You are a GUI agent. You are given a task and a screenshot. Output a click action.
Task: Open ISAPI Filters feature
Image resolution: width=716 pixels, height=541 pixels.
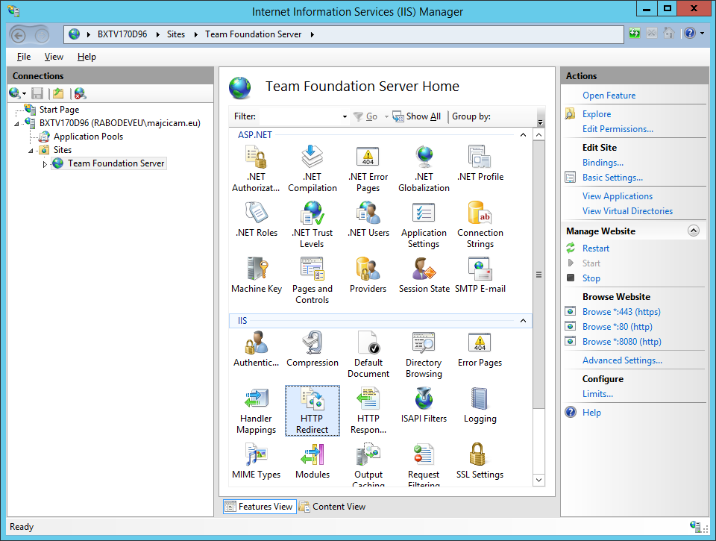click(x=424, y=405)
